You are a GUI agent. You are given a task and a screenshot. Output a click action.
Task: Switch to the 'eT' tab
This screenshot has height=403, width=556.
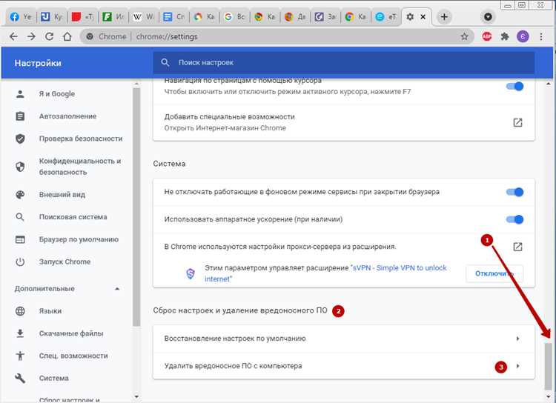[x=385, y=16]
